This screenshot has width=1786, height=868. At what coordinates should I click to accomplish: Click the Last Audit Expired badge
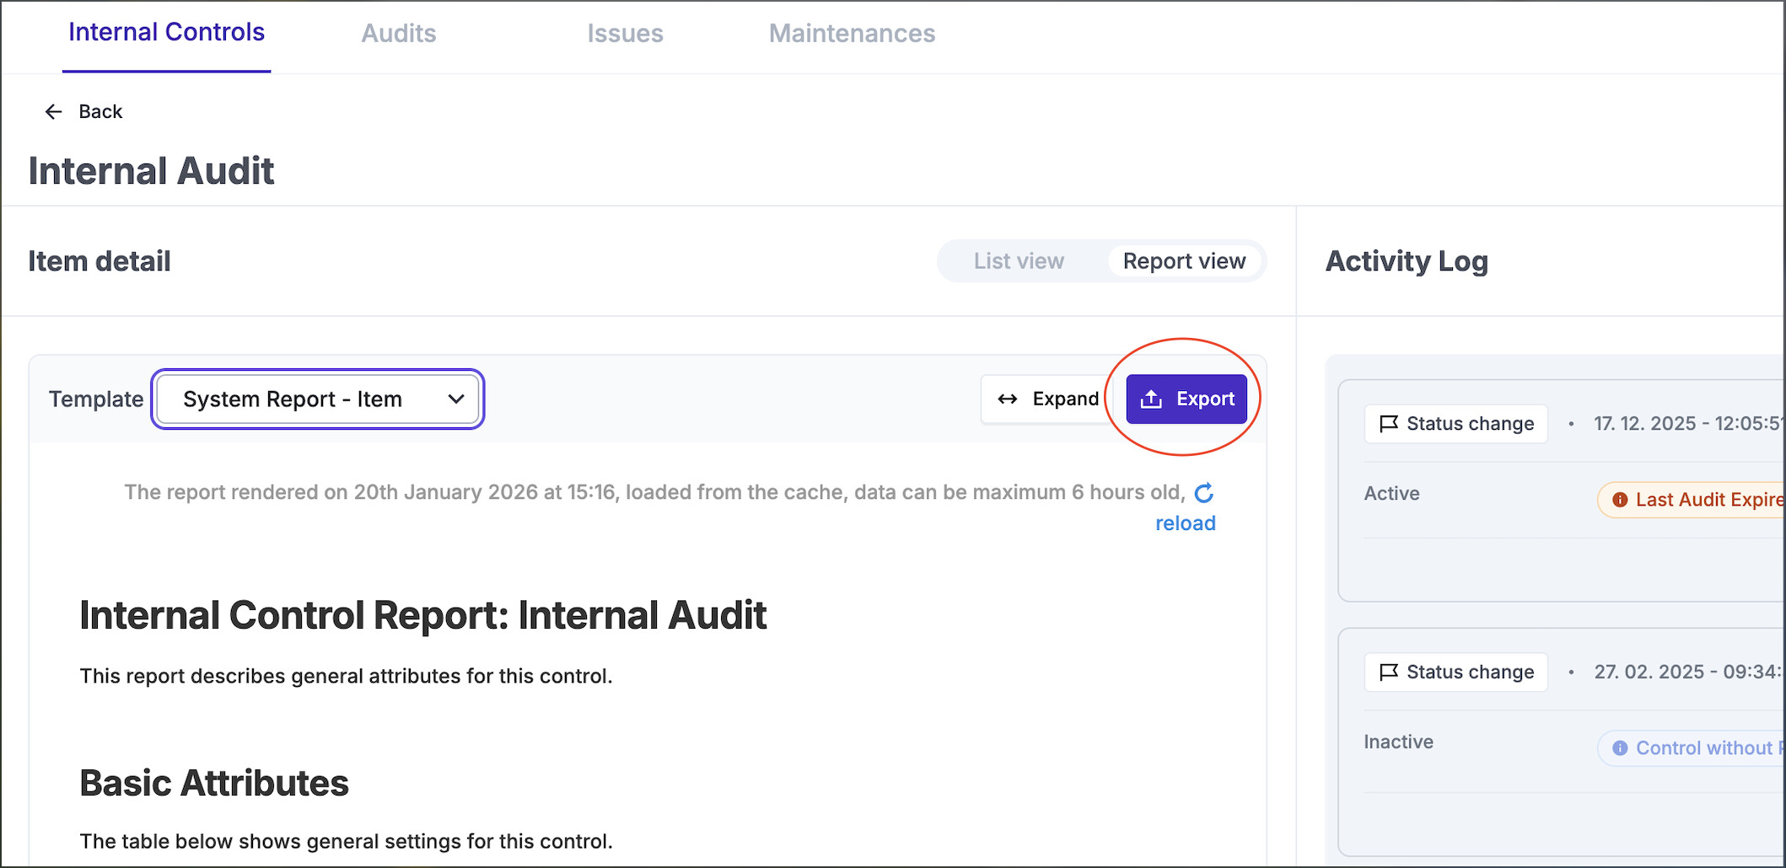[x=1695, y=500]
